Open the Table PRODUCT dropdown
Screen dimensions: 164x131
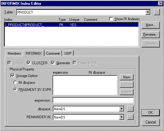click(148, 12)
